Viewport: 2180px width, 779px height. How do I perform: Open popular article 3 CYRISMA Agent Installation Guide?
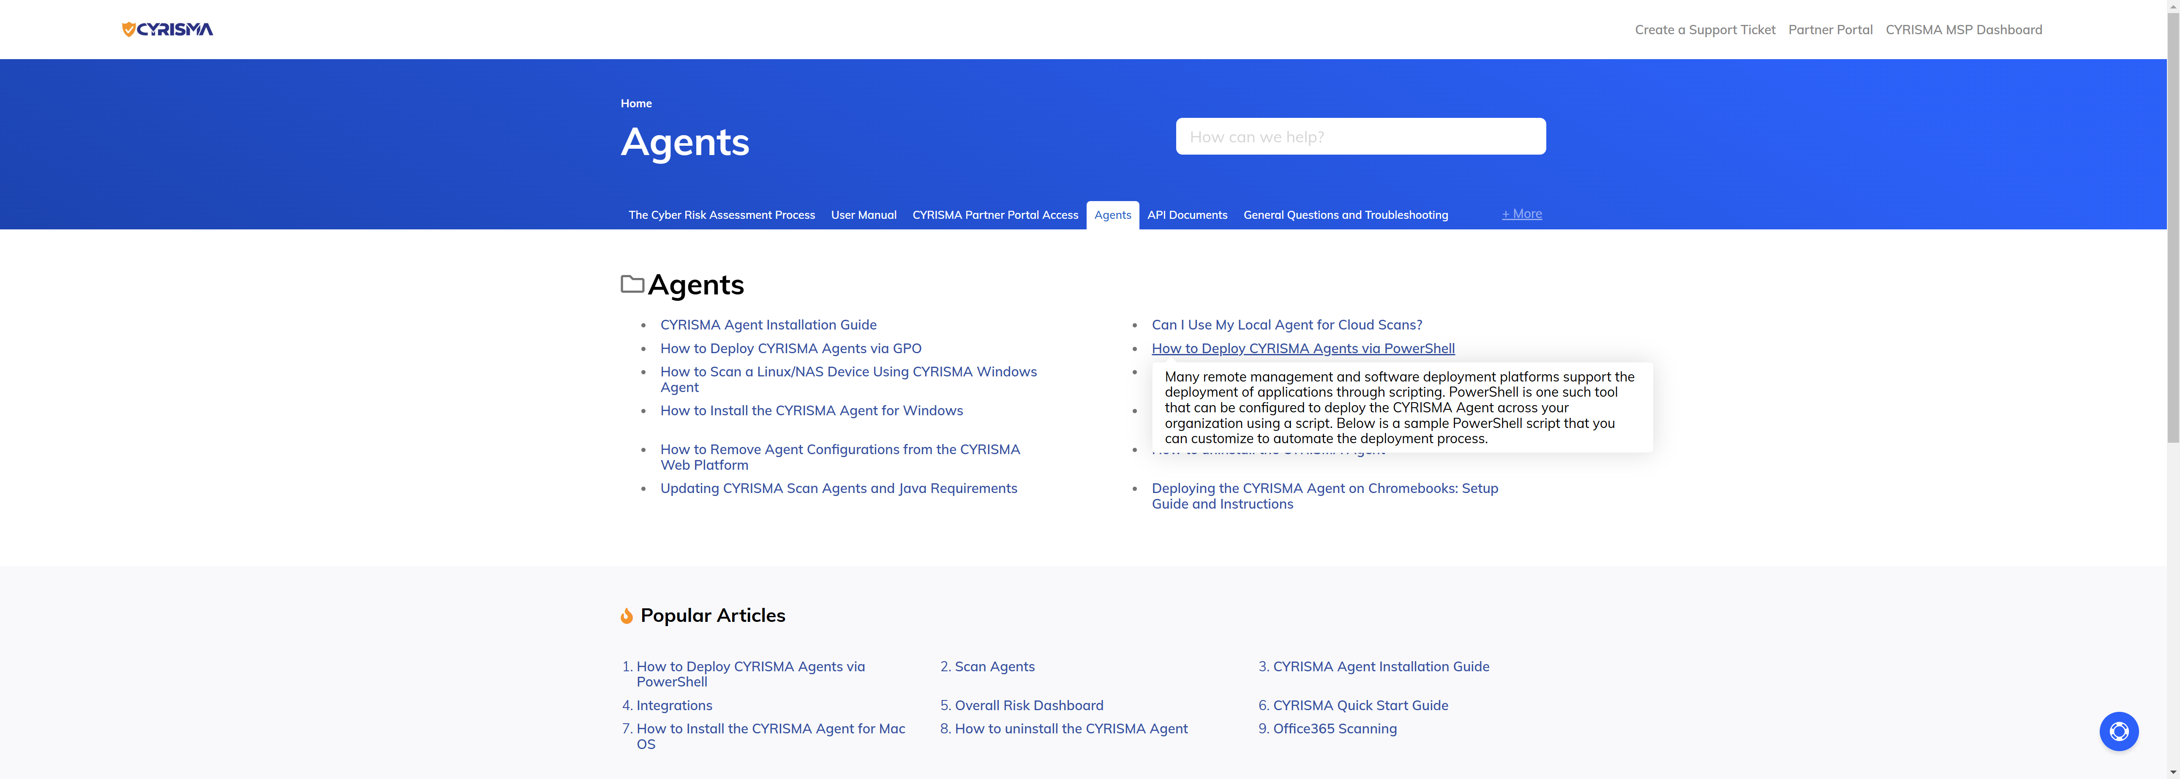coord(1380,667)
